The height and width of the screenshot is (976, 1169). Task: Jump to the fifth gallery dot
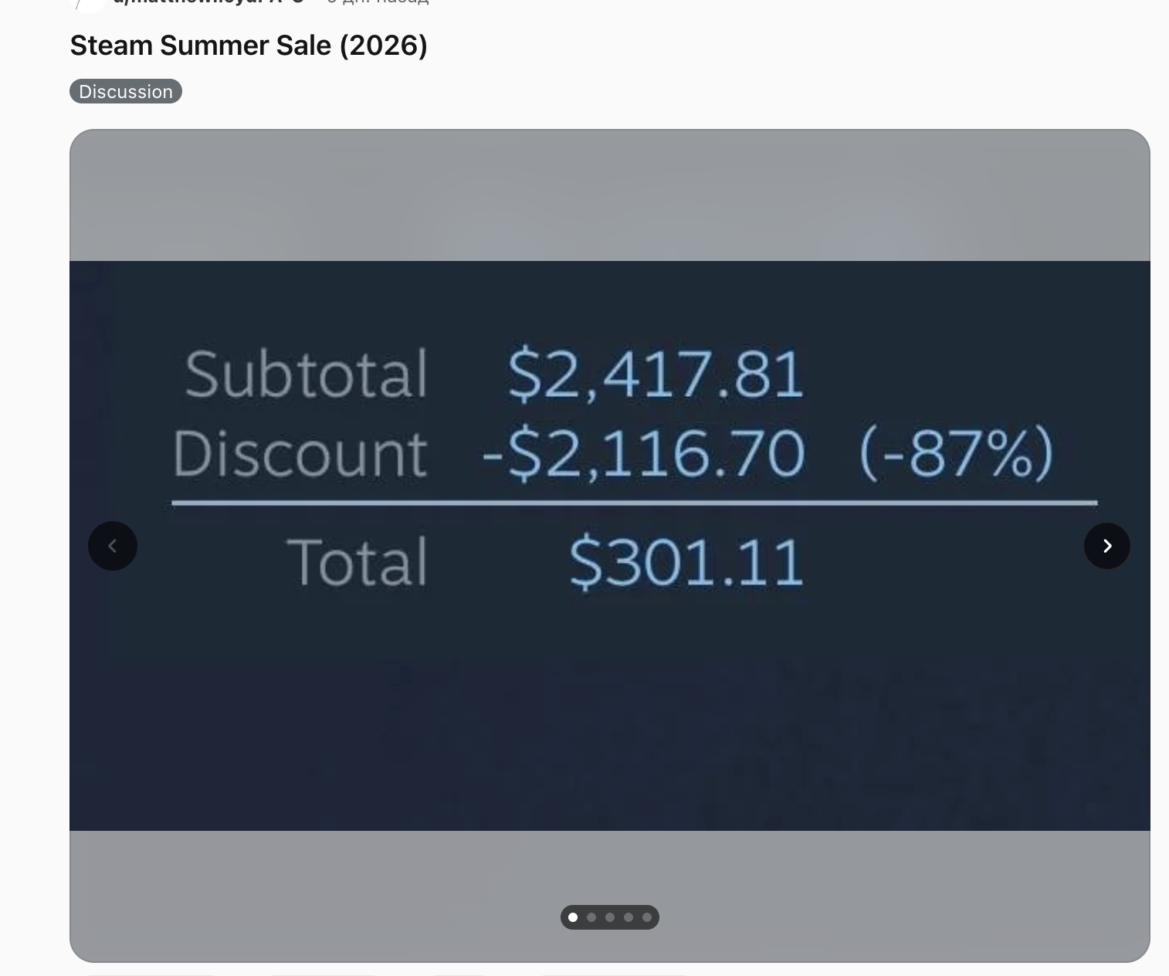647,917
